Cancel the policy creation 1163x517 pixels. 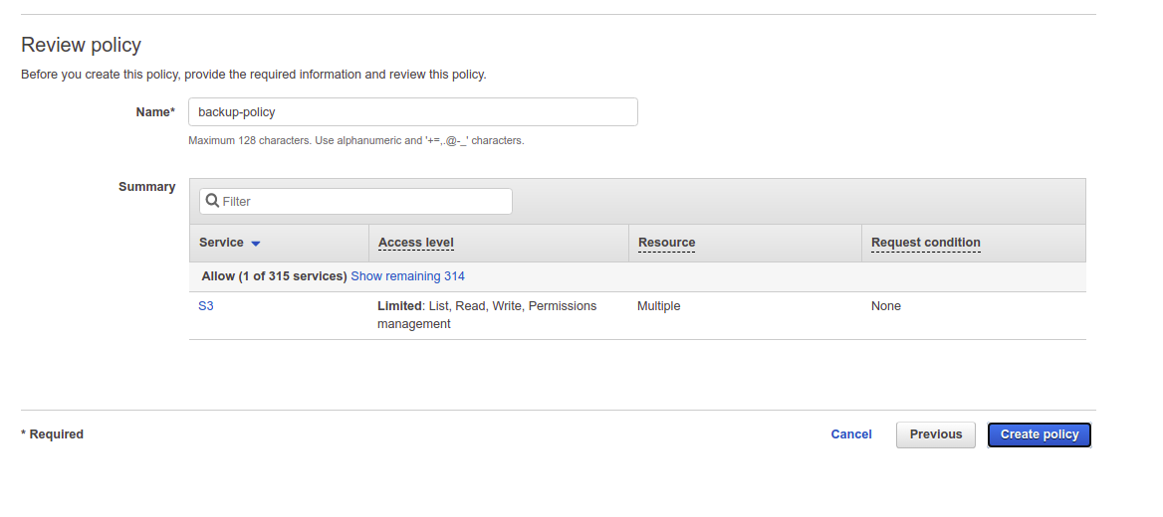pyautogui.click(x=851, y=434)
